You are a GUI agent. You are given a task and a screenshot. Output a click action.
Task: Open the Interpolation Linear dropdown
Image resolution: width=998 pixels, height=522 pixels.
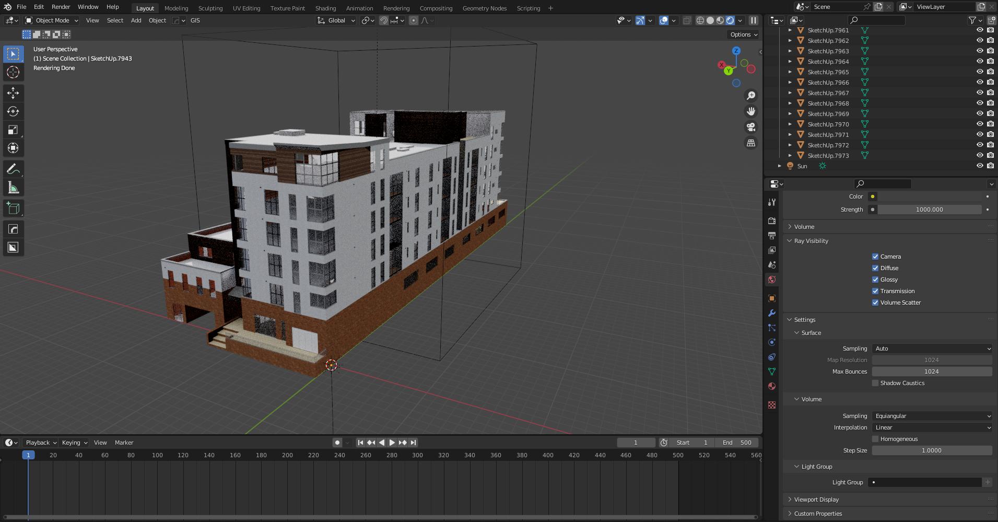pyautogui.click(x=932, y=427)
